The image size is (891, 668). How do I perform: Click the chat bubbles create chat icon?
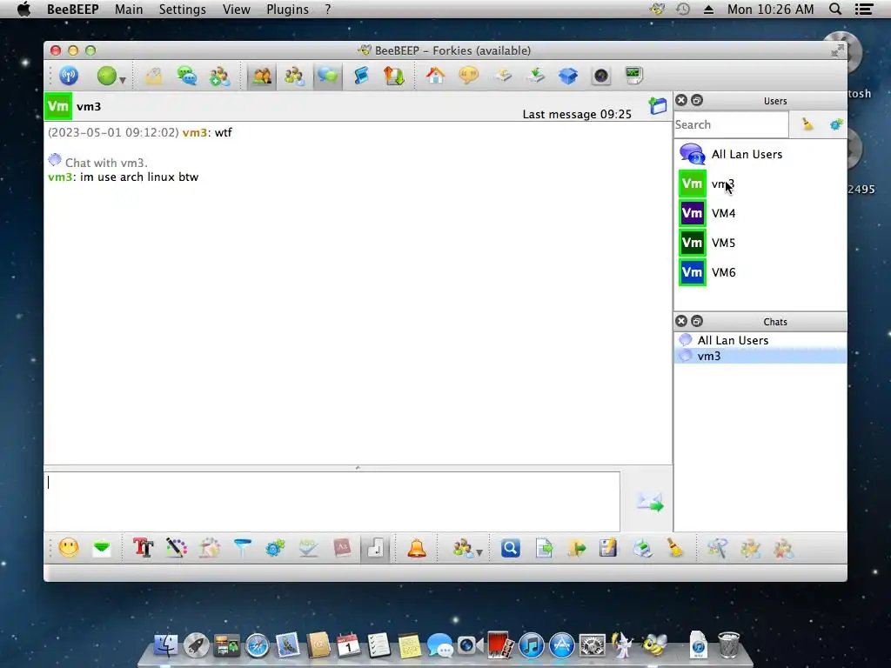point(186,76)
